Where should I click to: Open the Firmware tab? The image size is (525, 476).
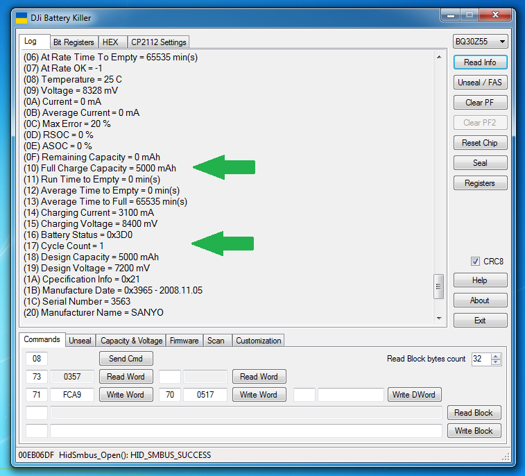[x=184, y=341]
